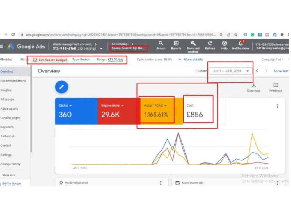Collapse the sidebar with Show less

(8, 175)
